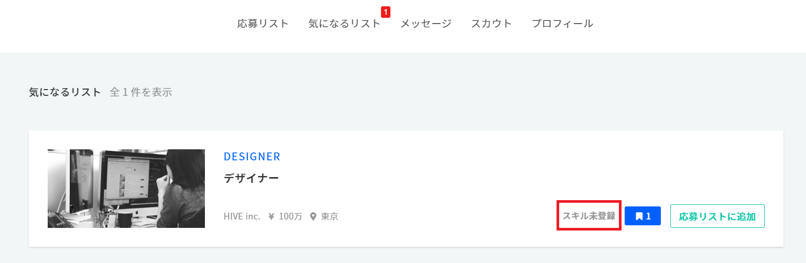806x263 pixels.
Task: Click the red notification badge on 気になるリスト
Action: pyautogui.click(x=386, y=12)
